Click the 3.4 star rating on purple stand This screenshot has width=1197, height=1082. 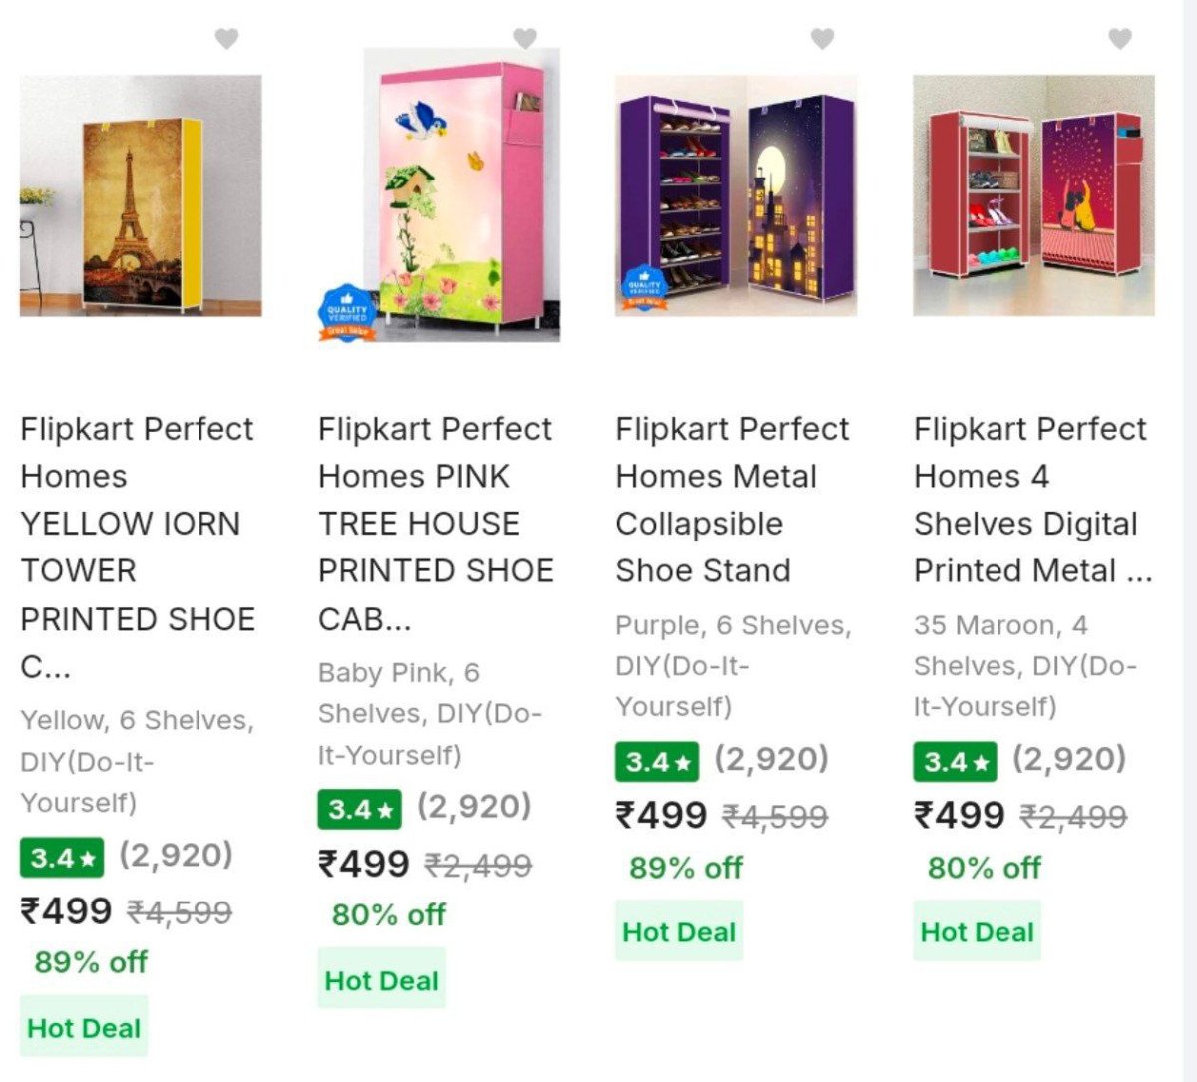tap(657, 762)
